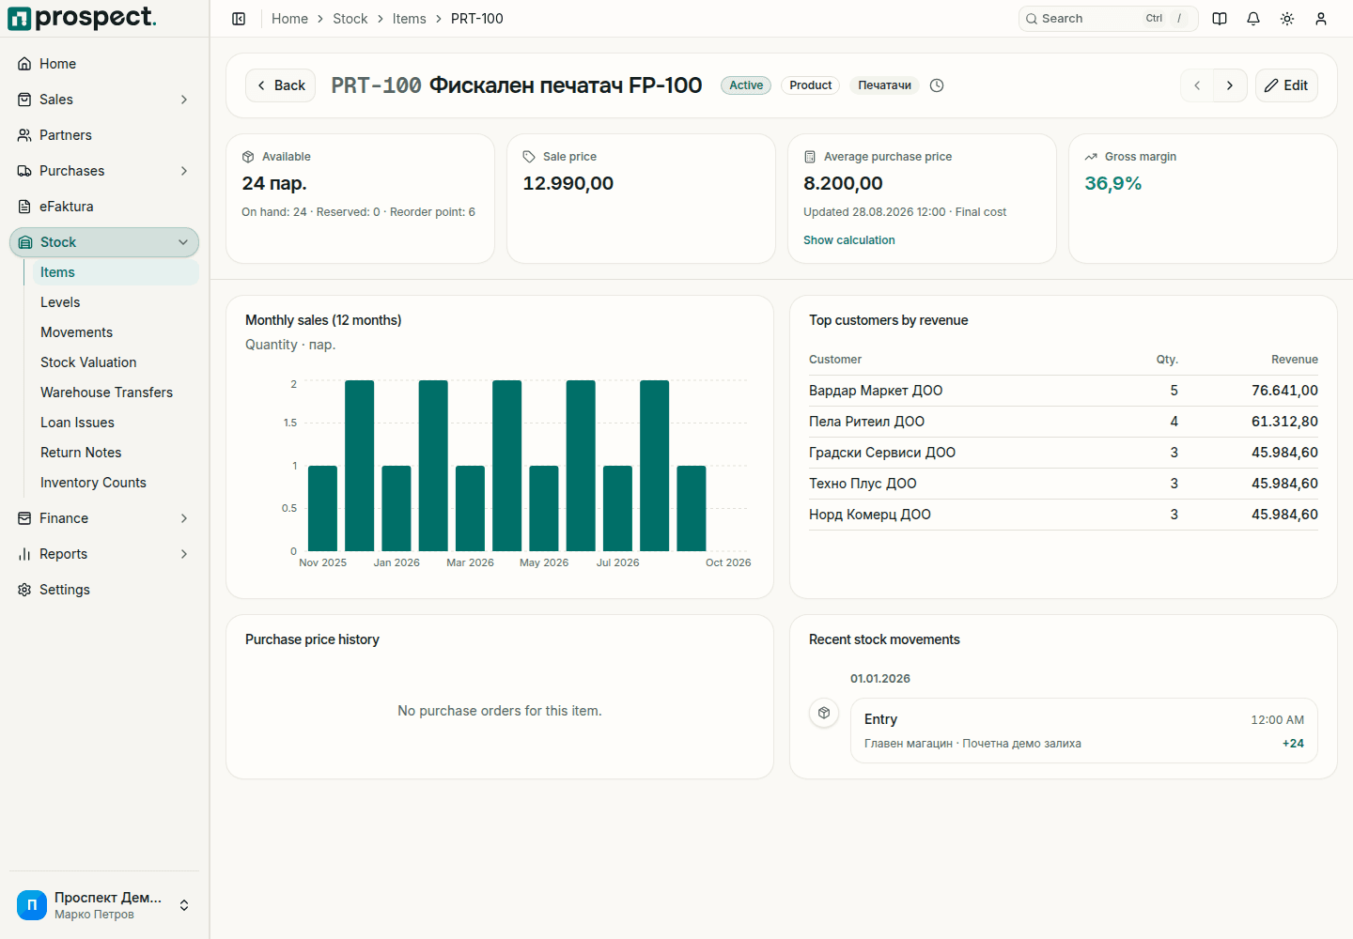
Task: Click Show calculation link
Action: point(849,240)
